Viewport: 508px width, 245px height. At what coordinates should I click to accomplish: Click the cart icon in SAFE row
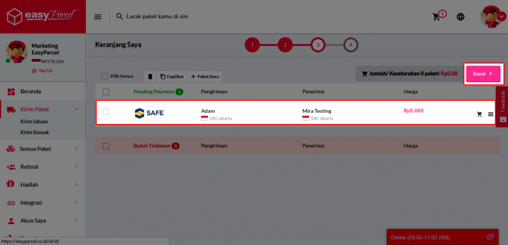(479, 114)
